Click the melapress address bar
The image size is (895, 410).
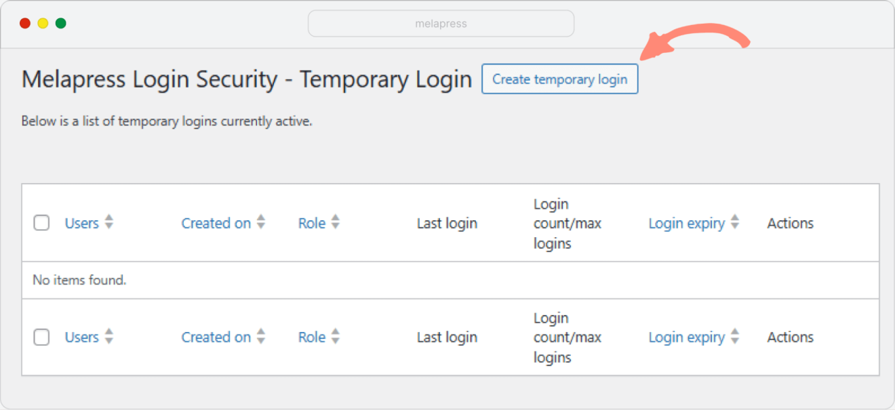[x=441, y=24]
